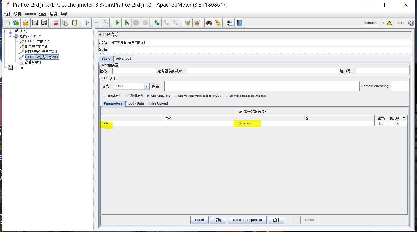Screen dimensions: 417x232
Task: Open the Search menu
Action: (x=31, y=14)
